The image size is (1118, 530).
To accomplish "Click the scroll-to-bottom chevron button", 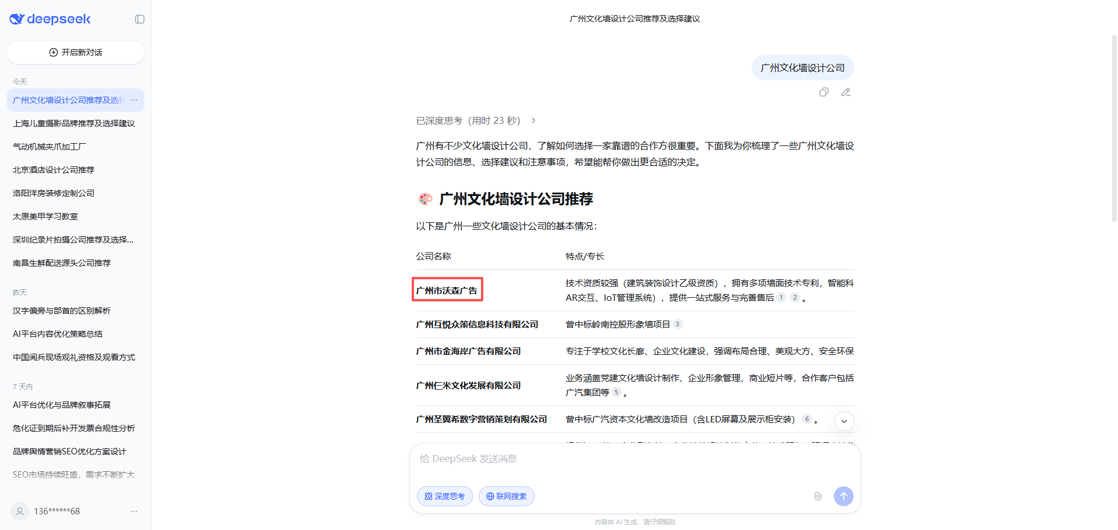I will (x=844, y=421).
